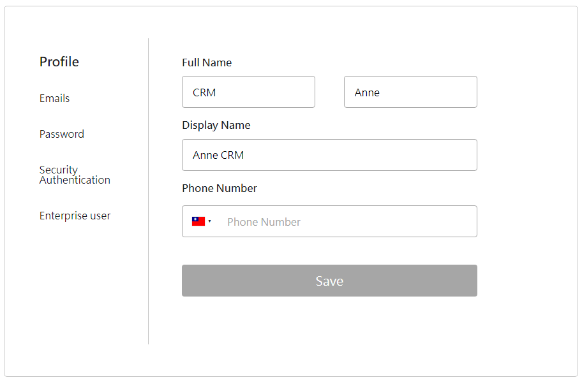Go to the Emails section

point(54,98)
